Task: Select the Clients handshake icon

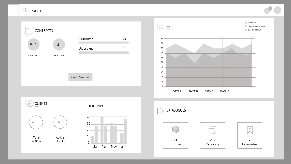Action: tap(29, 104)
